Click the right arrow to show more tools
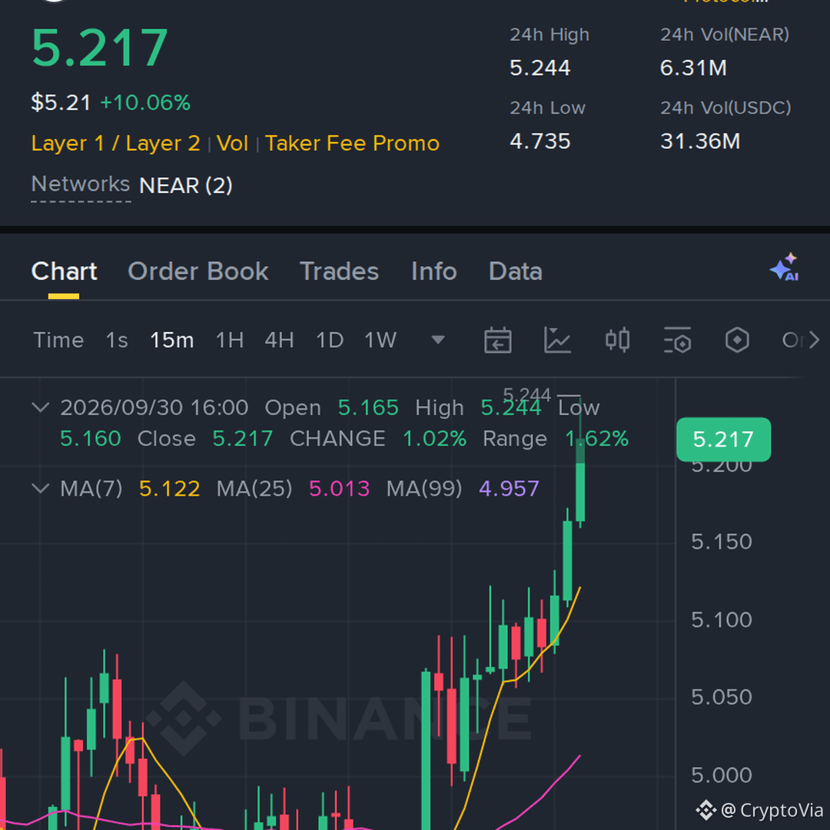The height and width of the screenshot is (830, 830). click(x=814, y=340)
